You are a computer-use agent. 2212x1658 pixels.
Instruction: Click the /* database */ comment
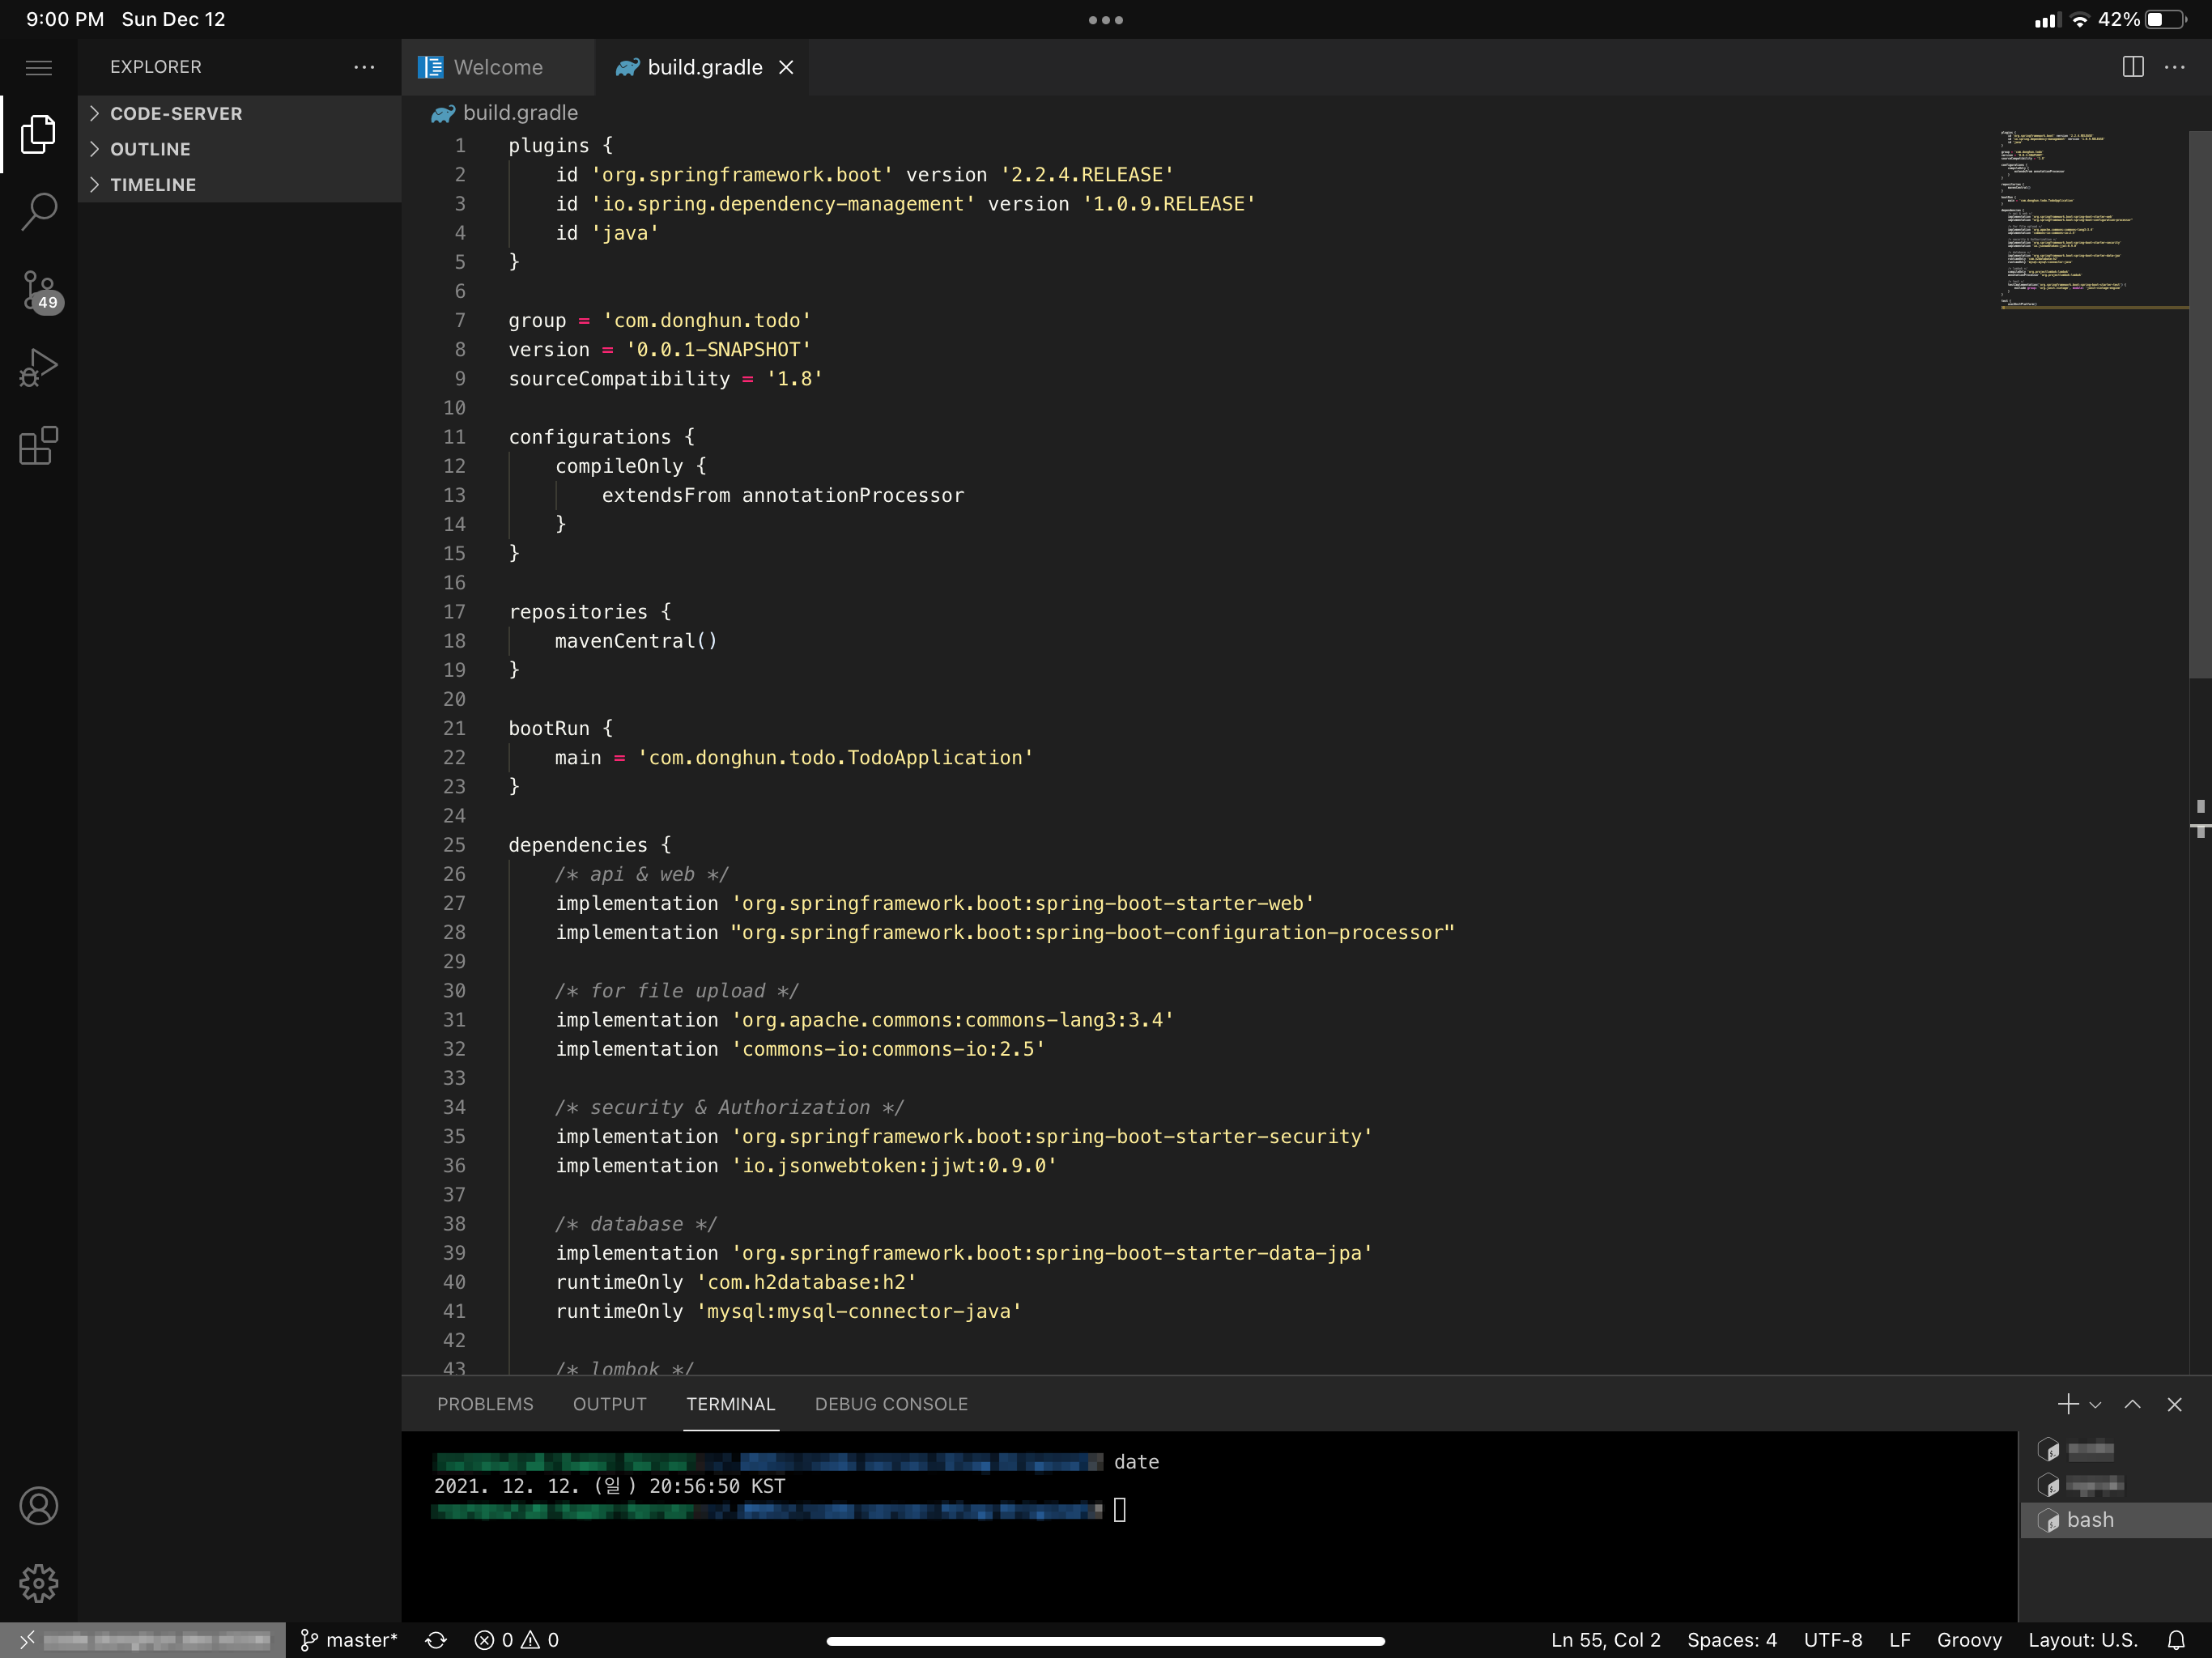point(636,1224)
